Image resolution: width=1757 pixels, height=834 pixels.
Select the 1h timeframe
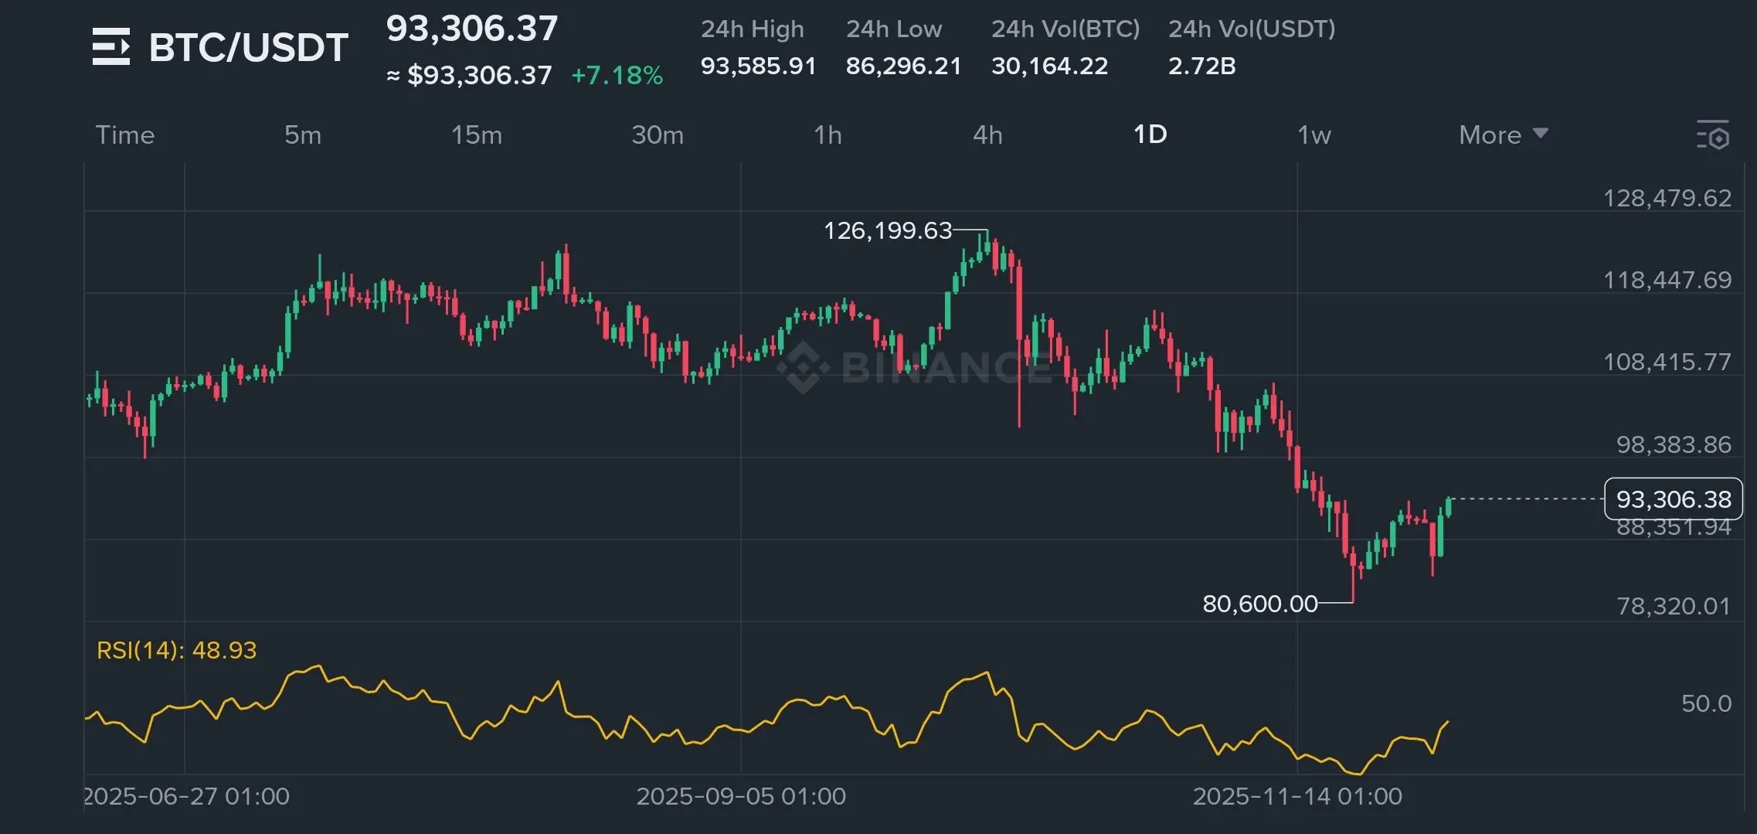[828, 134]
